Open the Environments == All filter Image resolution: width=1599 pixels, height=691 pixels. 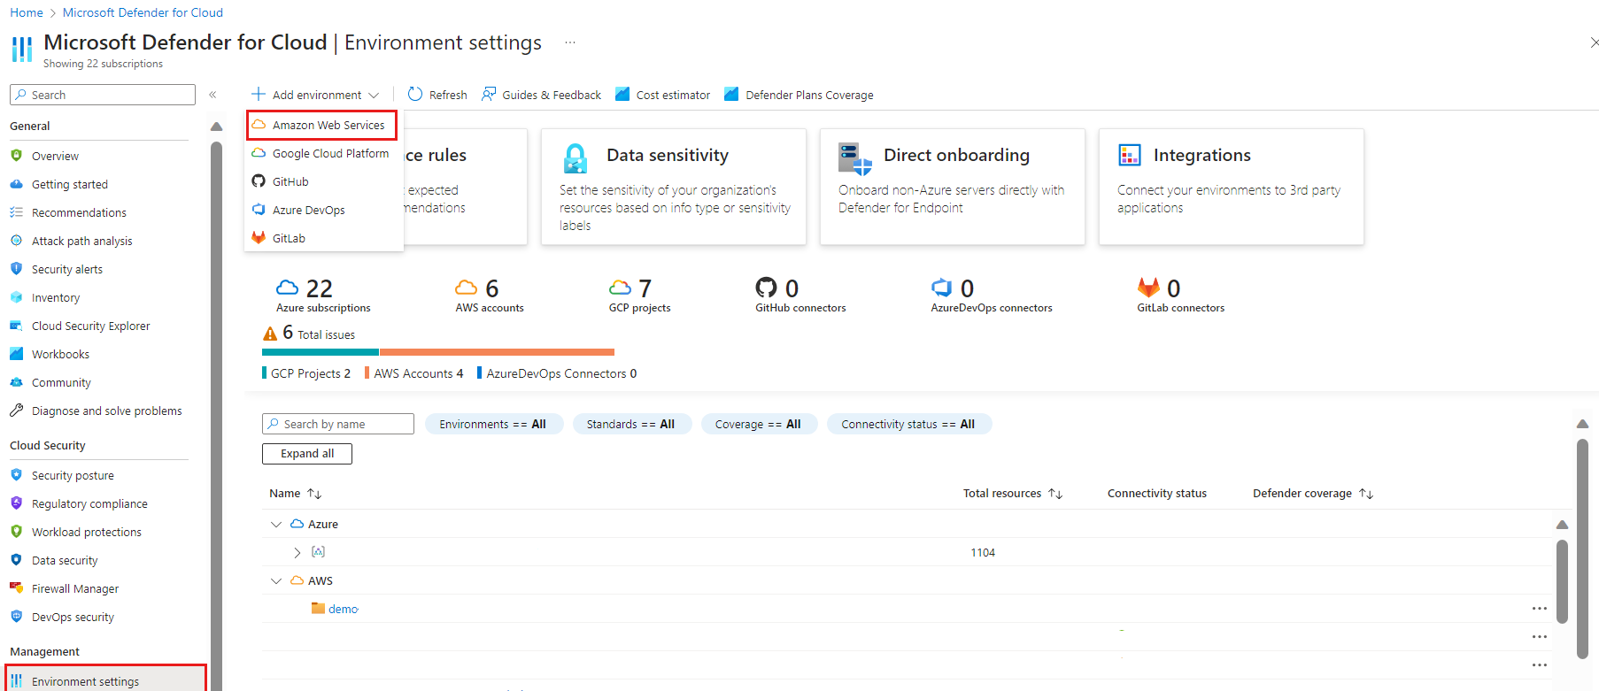[492, 425]
